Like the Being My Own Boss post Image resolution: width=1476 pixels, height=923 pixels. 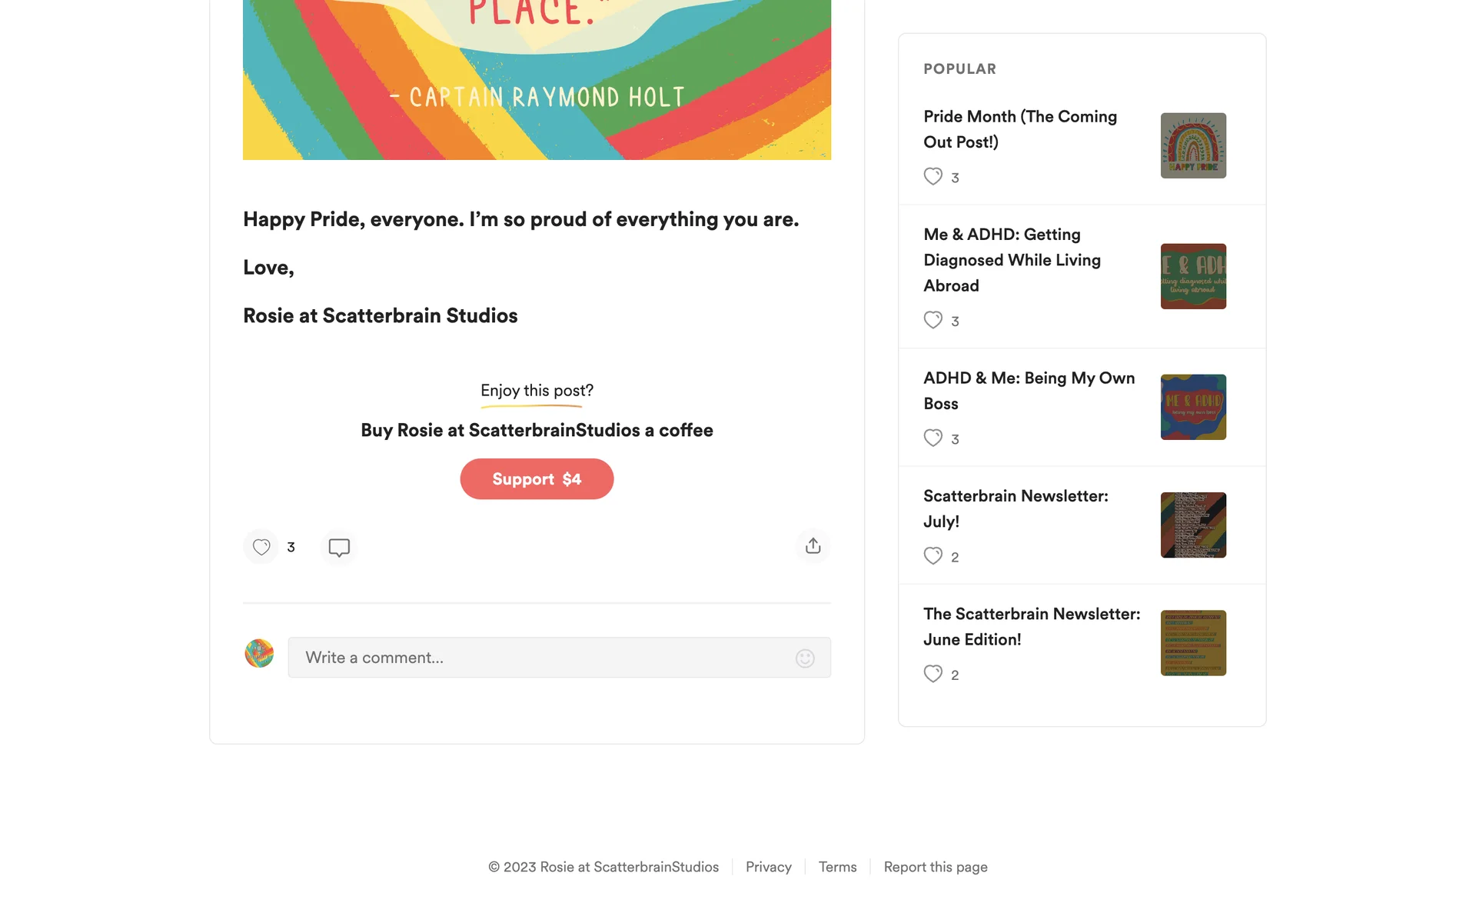click(932, 438)
